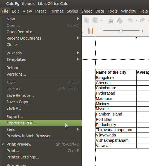The height and width of the screenshot is (166, 149).
Task: Expand the Recent Documents submenu
Action: (41, 38)
